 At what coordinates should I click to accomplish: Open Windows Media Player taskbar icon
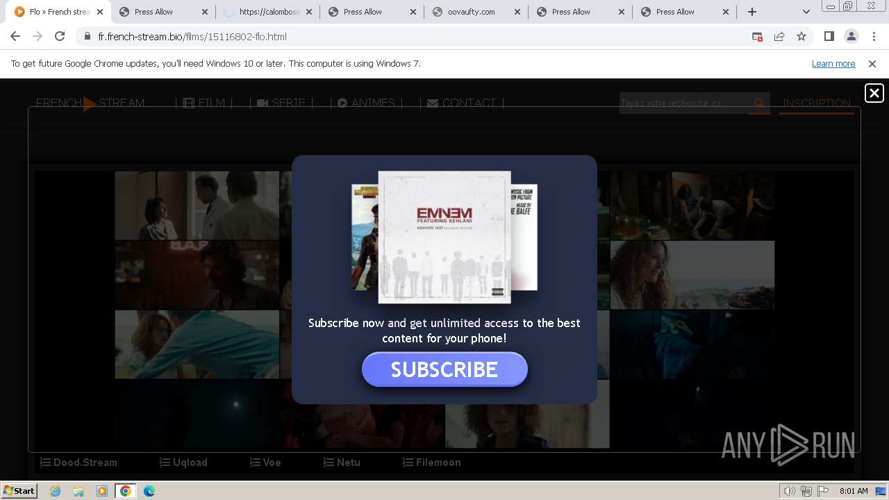(x=102, y=491)
